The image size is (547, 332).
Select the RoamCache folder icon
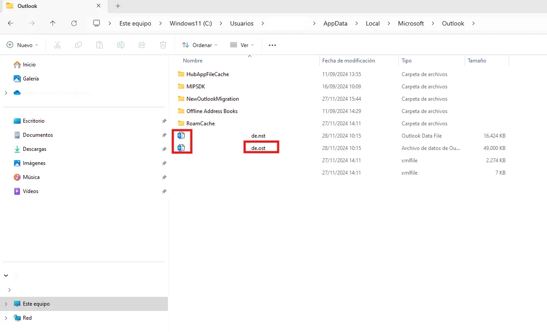point(181,123)
